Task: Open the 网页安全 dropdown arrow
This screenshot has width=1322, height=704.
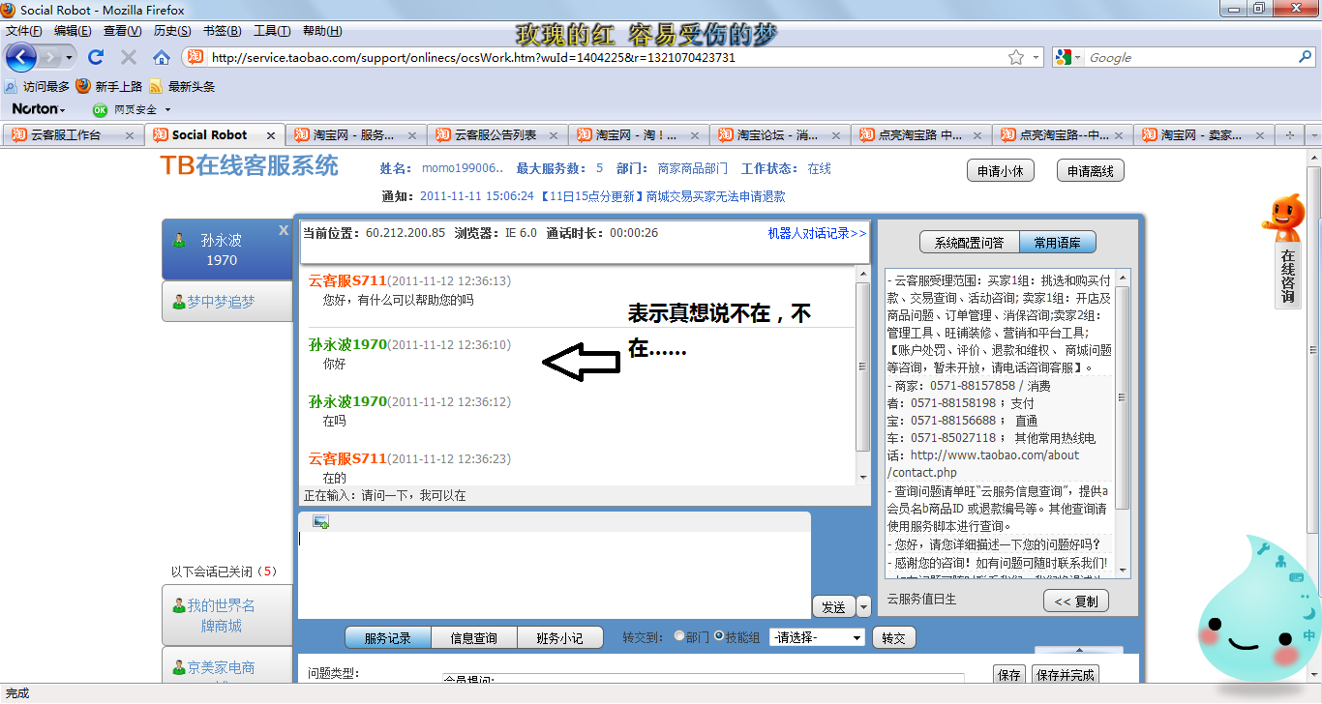Action: tap(167, 110)
